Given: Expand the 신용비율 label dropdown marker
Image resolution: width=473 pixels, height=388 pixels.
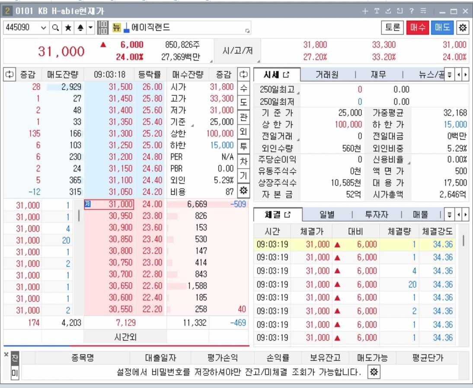Looking at the screenshot, I should click(409, 163).
